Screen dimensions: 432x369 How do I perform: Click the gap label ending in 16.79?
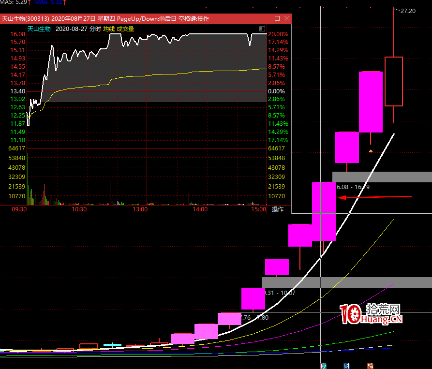click(x=353, y=187)
